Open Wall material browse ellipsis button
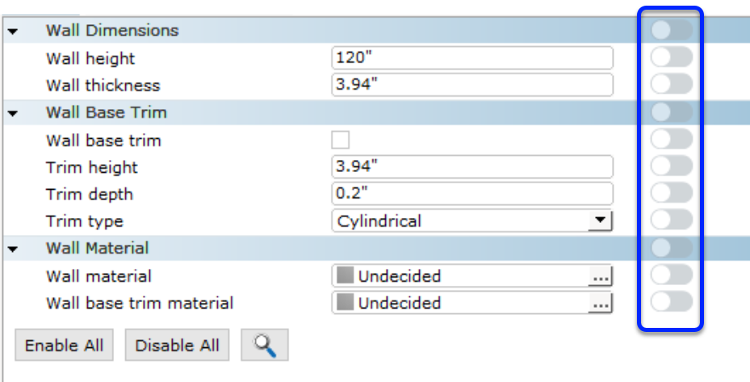The image size is (750, 382). (601, 276)
